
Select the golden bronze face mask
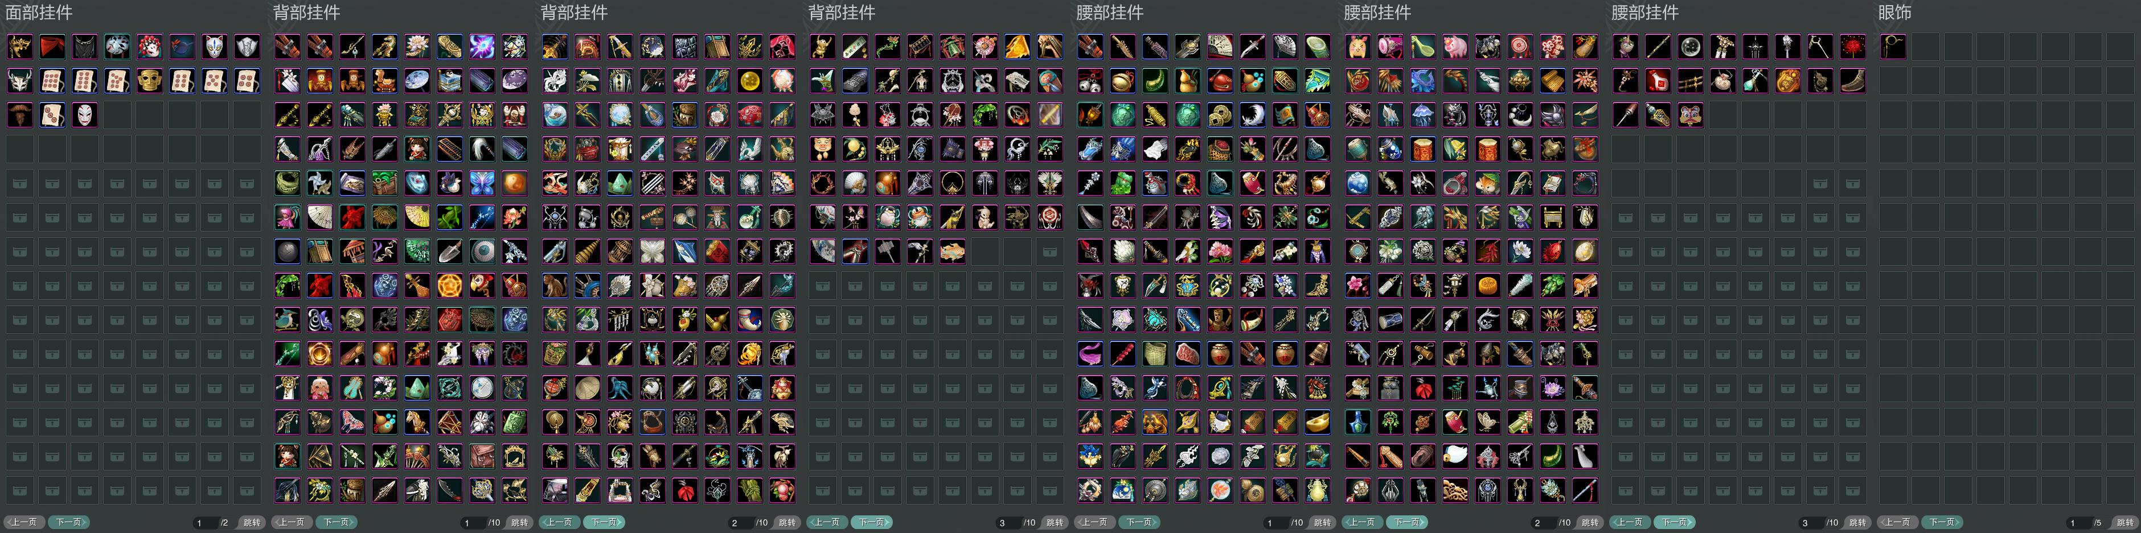coord(150,81)
